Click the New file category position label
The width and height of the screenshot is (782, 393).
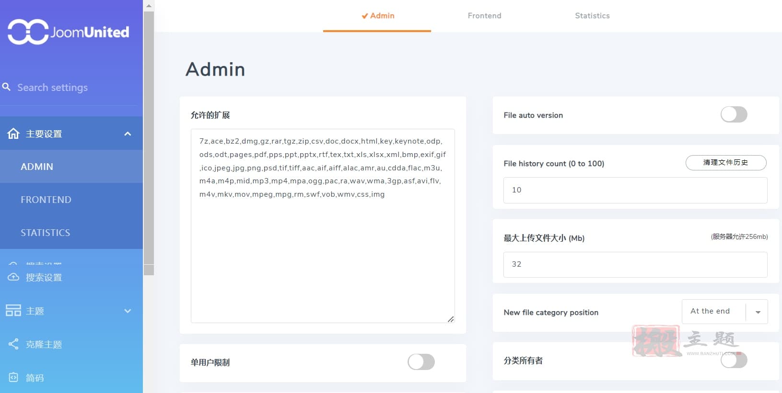551,313
